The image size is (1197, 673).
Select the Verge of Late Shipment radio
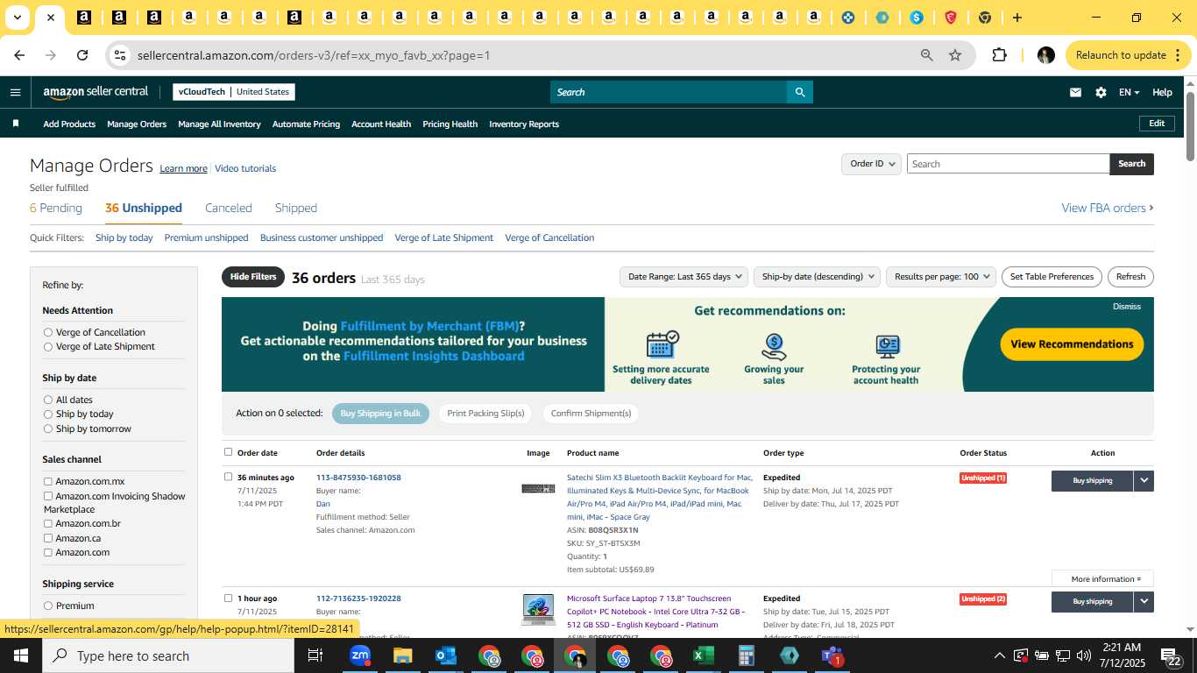tap(48, 347)
